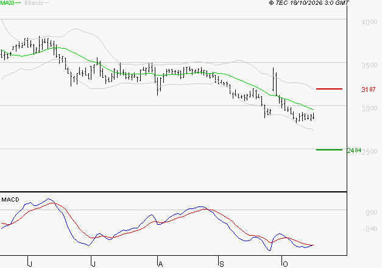Click the MA20 legend label
This screenshot has width=382, height=268.
7,3
